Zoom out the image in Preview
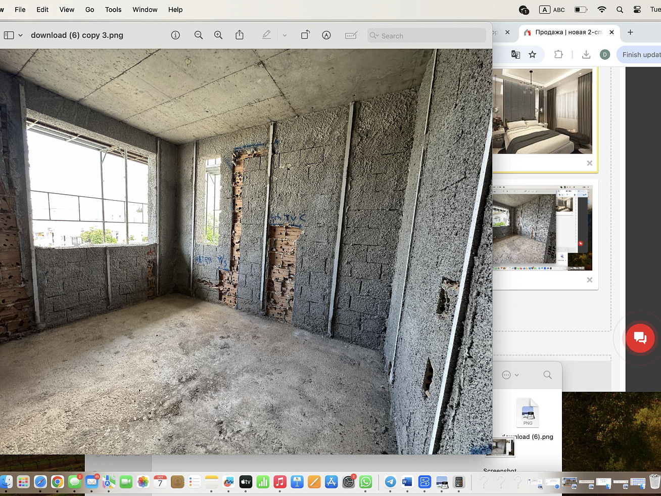Viewport: 661px width, 496px height. pos(199,35)
